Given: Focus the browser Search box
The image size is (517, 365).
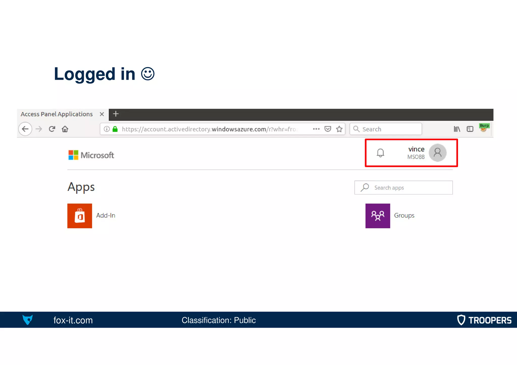Looking at the screenshot, I should point(386,129).
